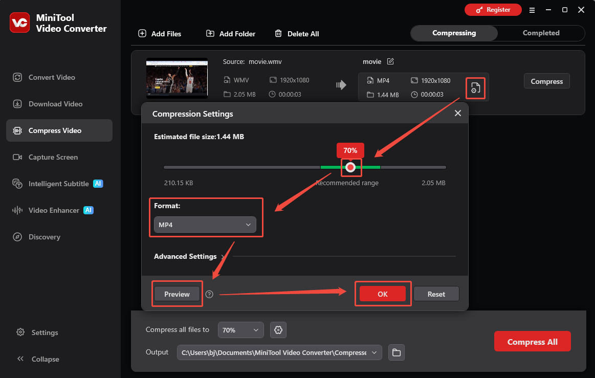Select the Compress Video sidebar item

click(59, 130)
